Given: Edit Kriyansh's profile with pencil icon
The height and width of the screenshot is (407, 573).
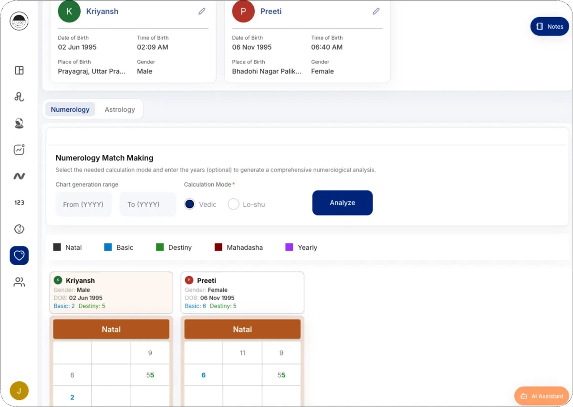Looking at the screenshot, I should [202, 11].
